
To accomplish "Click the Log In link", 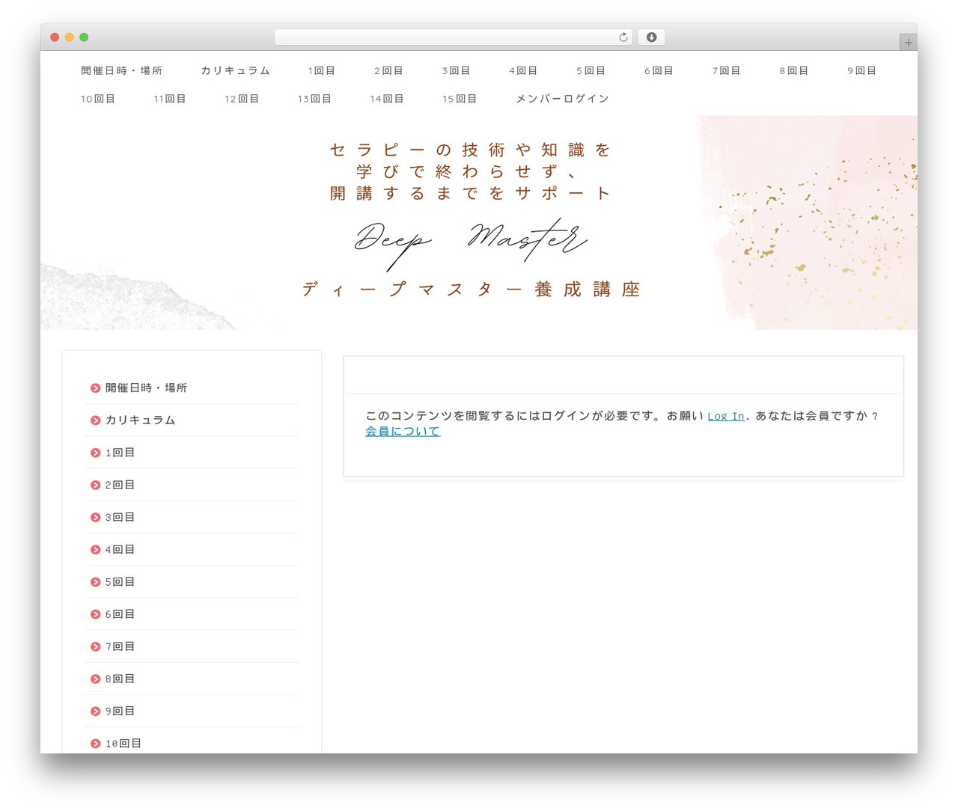I will 726,416.
